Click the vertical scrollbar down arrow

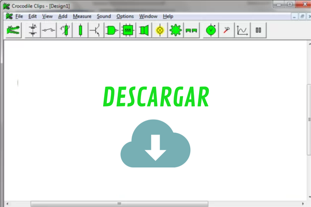[309, 197]
